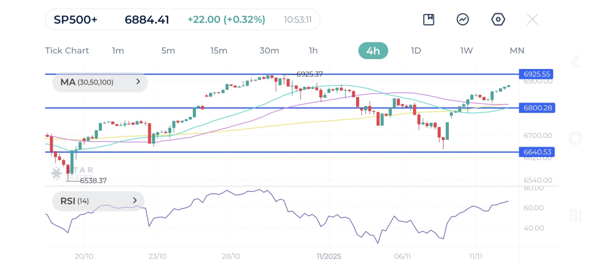The image size is (593, 274).
Task: Select the 6925.55 price level label
Action: [537, 74]
